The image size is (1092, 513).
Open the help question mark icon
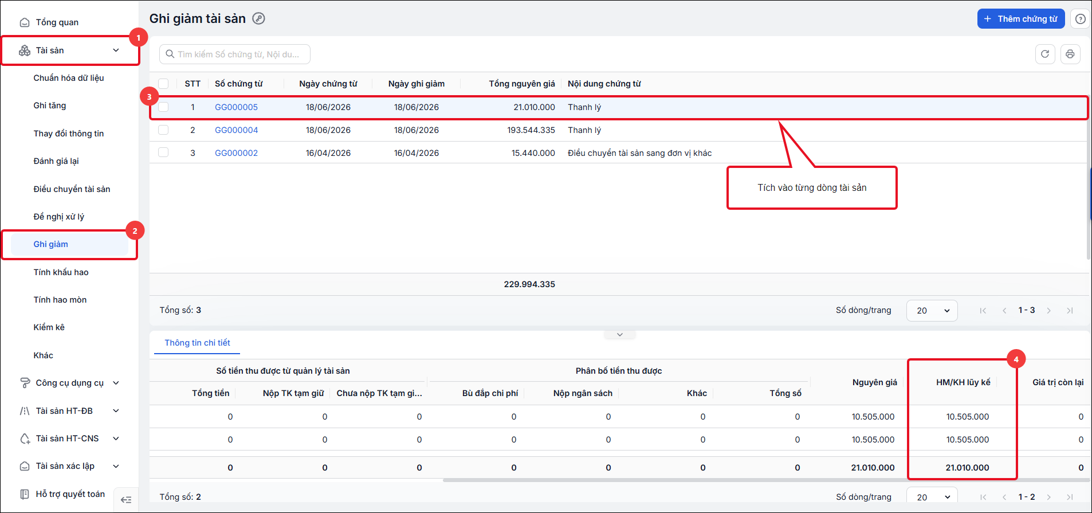(x=1080, y=19)
